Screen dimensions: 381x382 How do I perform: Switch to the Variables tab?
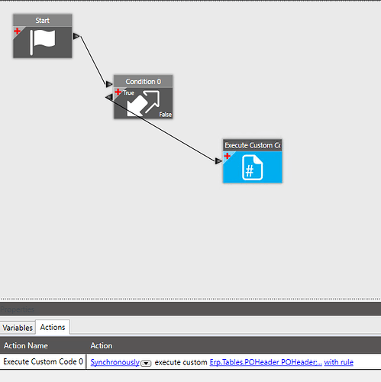pos(18,328)
